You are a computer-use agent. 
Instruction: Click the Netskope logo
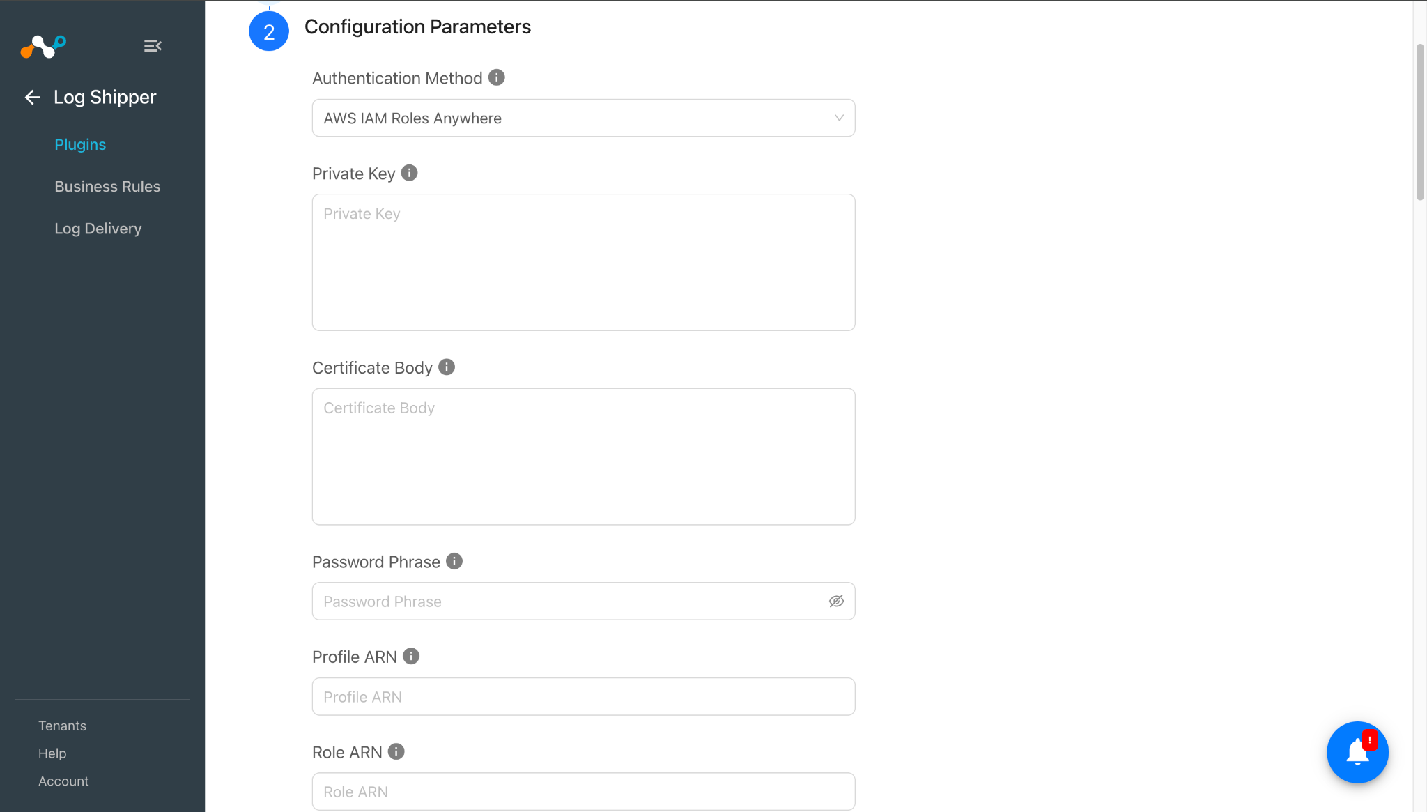(x=43, y=47)
